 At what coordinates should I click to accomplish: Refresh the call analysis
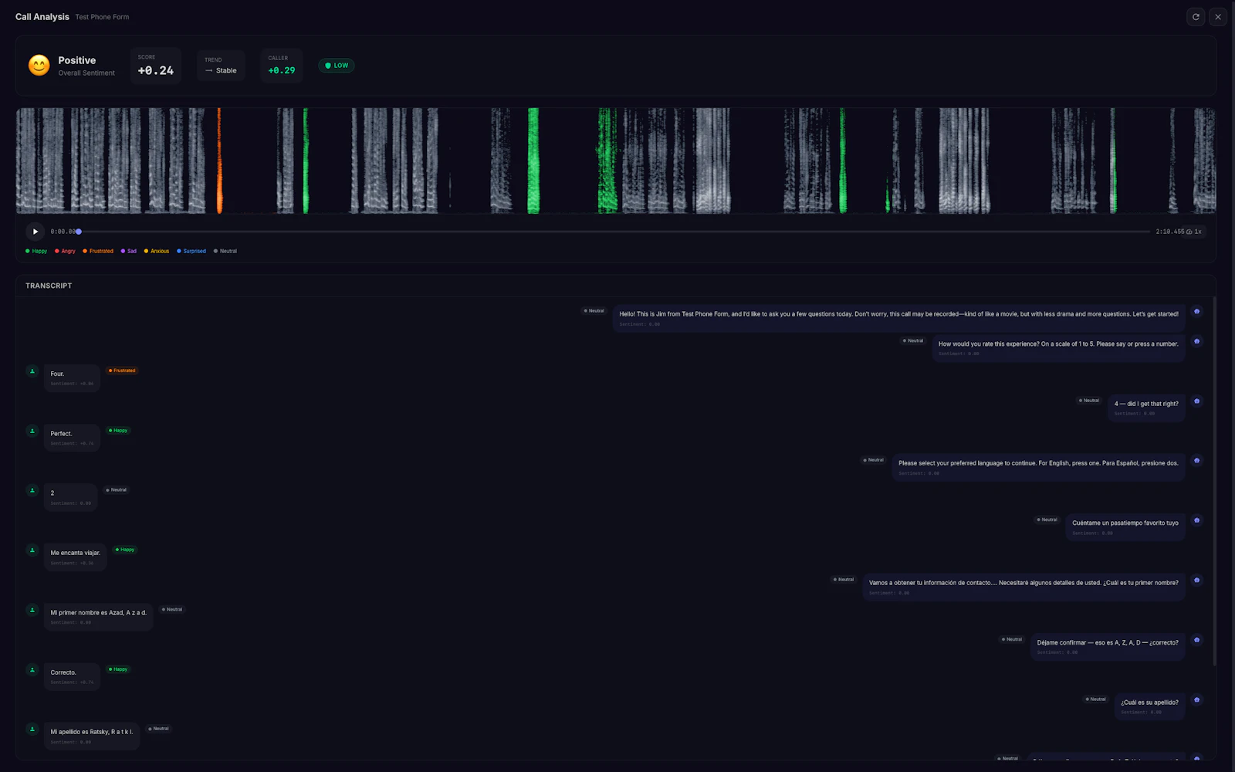click(x=1196, y=17)
